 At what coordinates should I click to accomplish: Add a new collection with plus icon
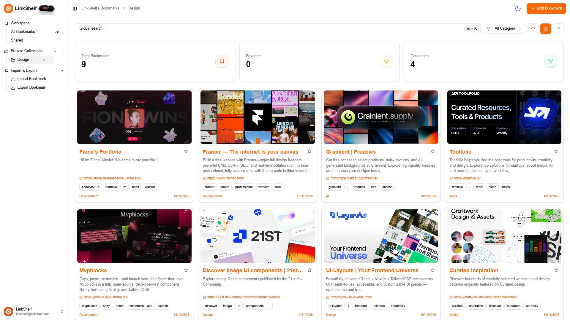(62, 51)
